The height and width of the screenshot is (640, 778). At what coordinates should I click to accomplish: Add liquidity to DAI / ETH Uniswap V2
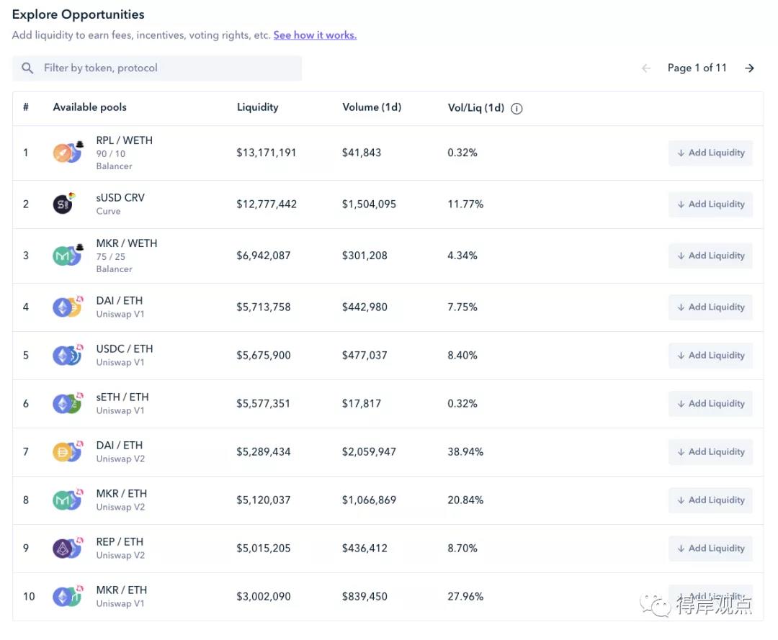(x=710, y=451)
